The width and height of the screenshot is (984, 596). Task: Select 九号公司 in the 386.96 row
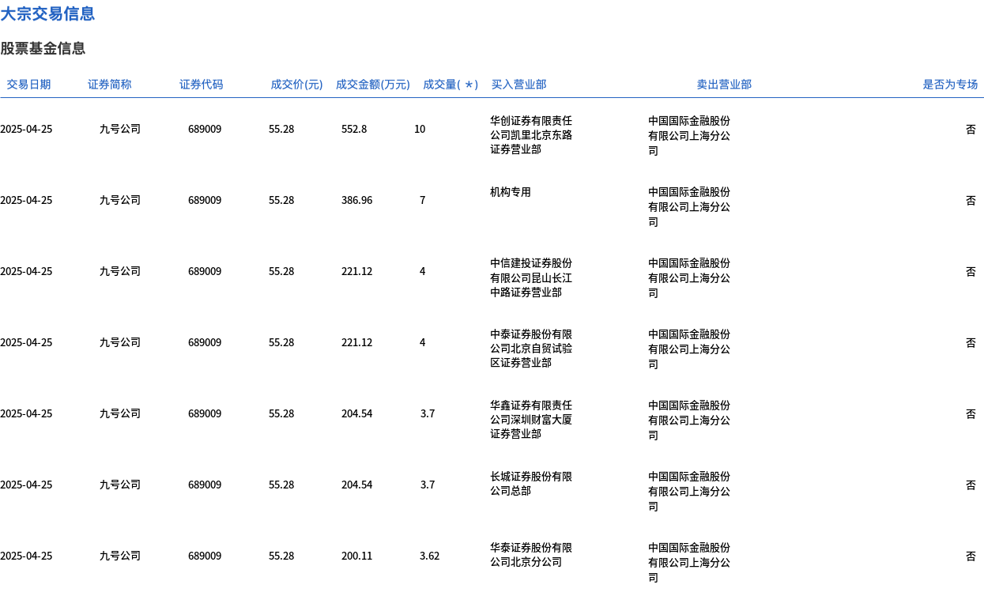point(120,200)
